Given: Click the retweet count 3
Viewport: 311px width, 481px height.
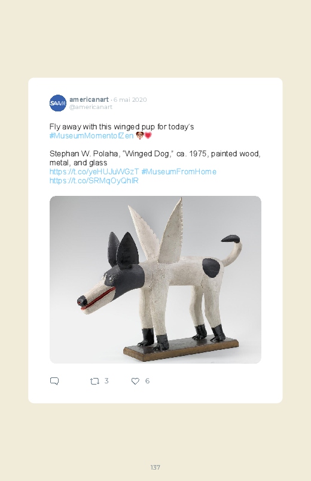Looking at the screenshot, I should tap(106, 381).
